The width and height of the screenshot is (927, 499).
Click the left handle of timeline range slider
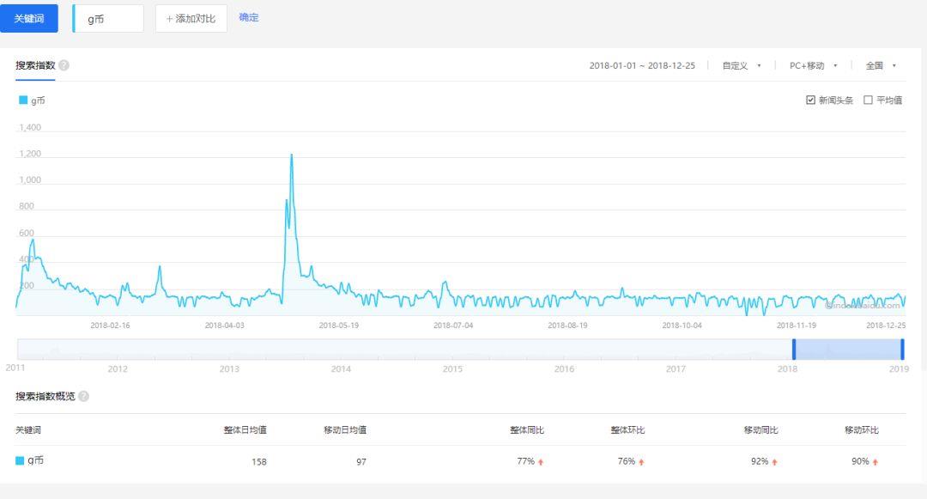(x=794, y=349)
